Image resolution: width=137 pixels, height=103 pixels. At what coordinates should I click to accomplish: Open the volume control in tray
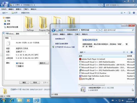123,101
